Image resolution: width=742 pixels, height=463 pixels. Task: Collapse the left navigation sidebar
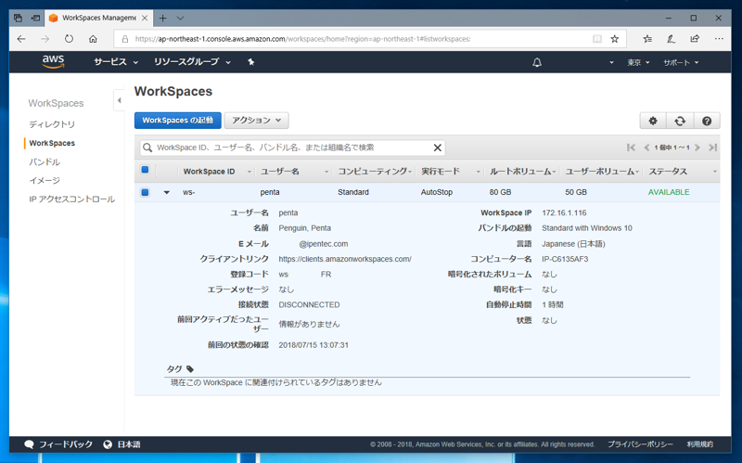(x=120, y=100)
